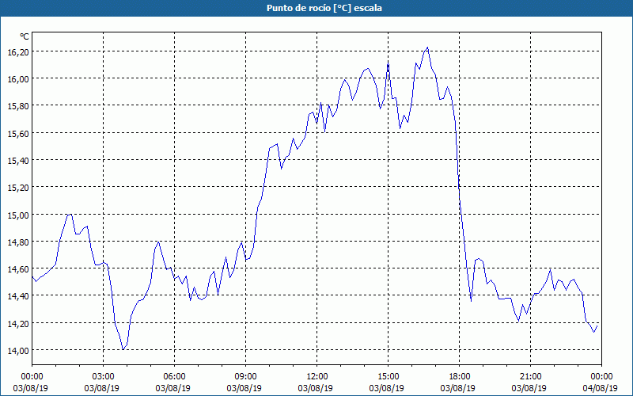The width and height of the screenshot is (633, 396).
Task: Click the °C unit label
Action: pyautogui.click(x=25, y=36)
